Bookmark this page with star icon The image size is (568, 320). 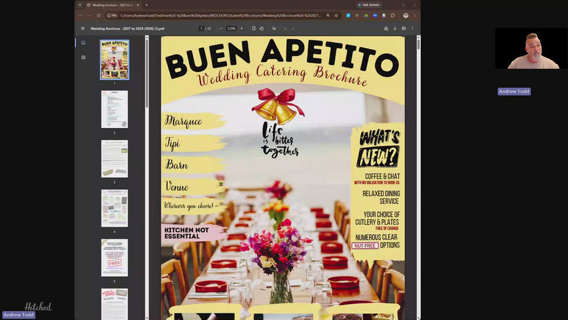(336, 15)
